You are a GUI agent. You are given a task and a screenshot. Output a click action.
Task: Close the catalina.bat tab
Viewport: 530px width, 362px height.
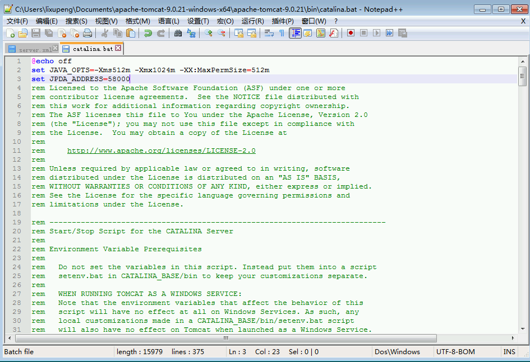point(118,48)
